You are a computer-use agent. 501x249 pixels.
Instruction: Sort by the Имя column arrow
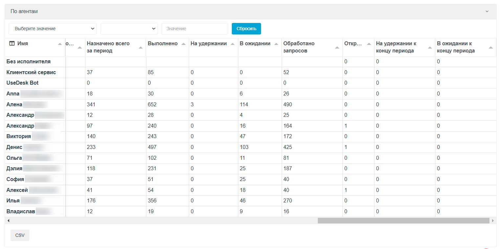point(60,44)
